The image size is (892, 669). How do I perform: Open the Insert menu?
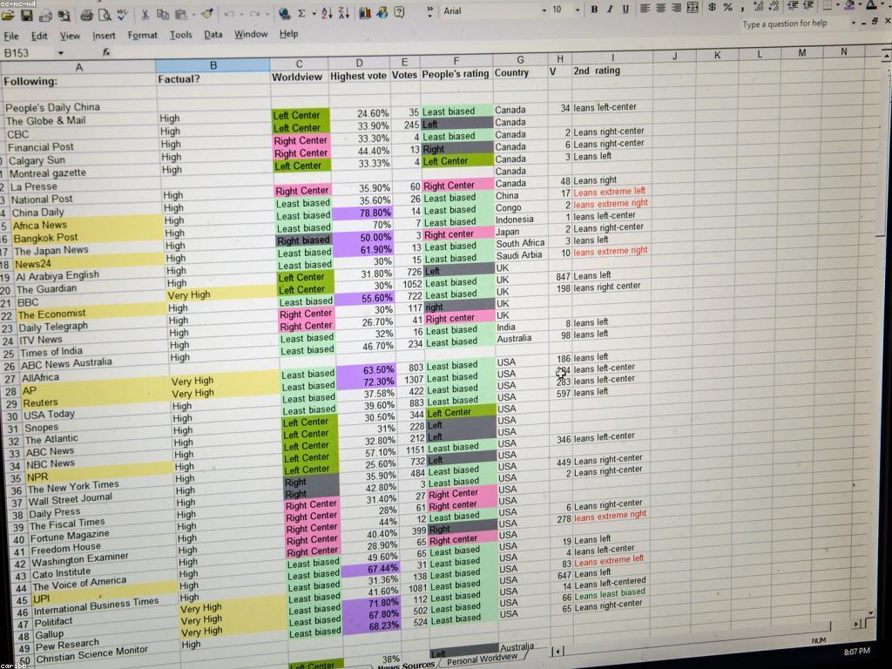(x=104, y=35)
